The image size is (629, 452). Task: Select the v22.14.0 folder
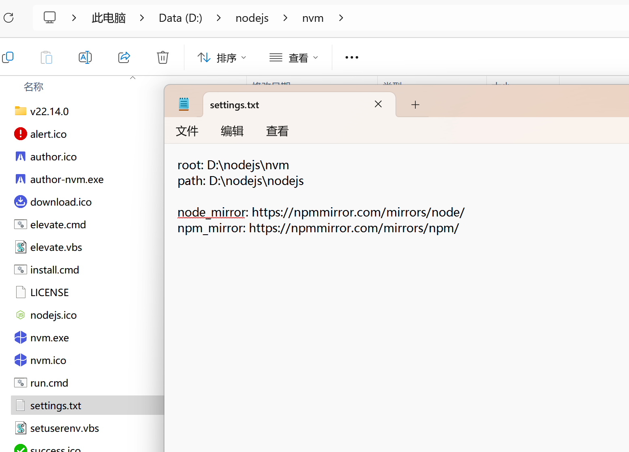(x=49, y=111)
